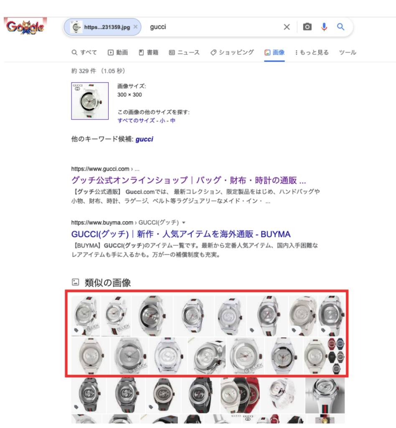The image size is (396, 428).
Task: Click the Google doodle logo
Action: pos(25,26)
